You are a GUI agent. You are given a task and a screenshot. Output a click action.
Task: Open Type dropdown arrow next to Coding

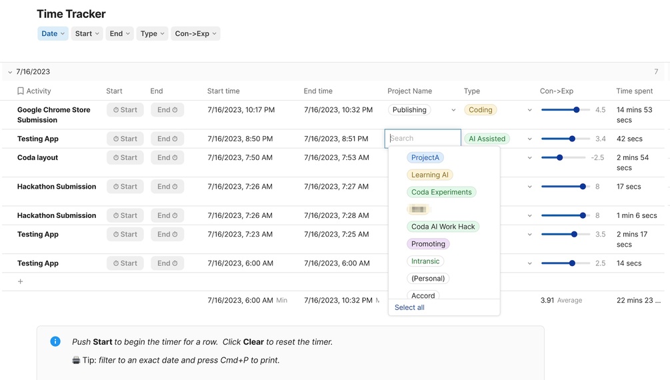pos(530,111)
